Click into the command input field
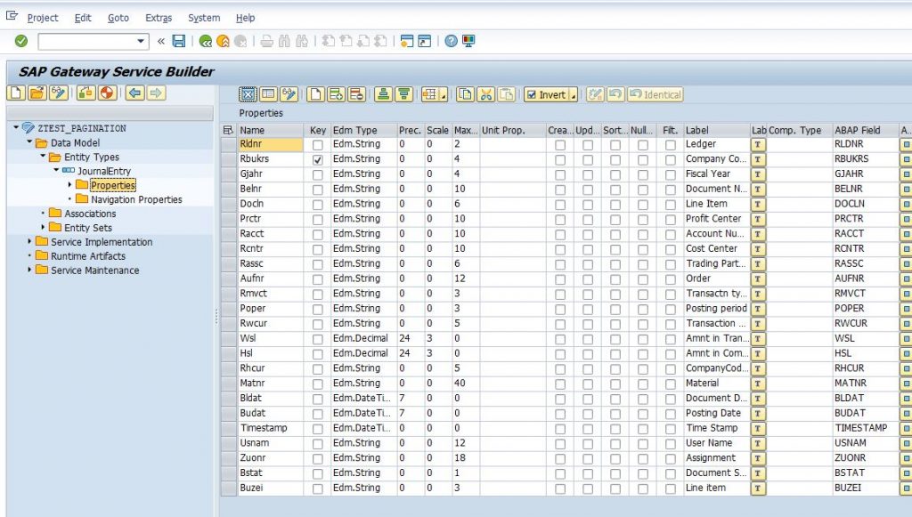The height and width of the screenshot is (517, 912). [x=86, y=41]
